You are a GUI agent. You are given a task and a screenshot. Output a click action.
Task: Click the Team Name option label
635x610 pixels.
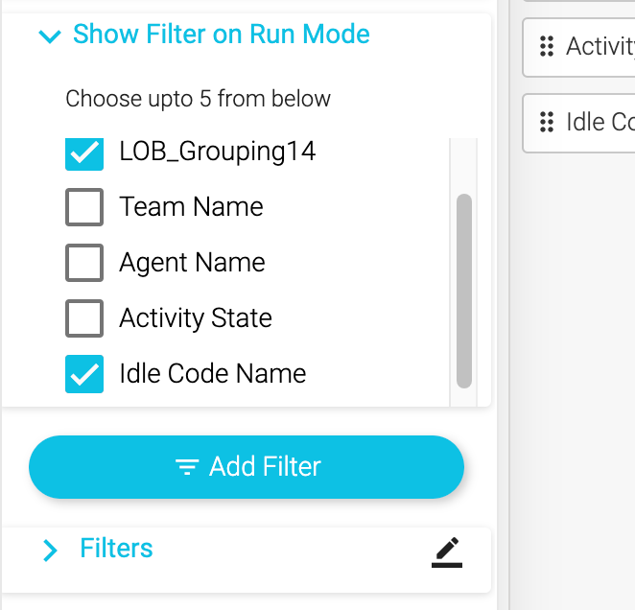[x=191, y=207]
